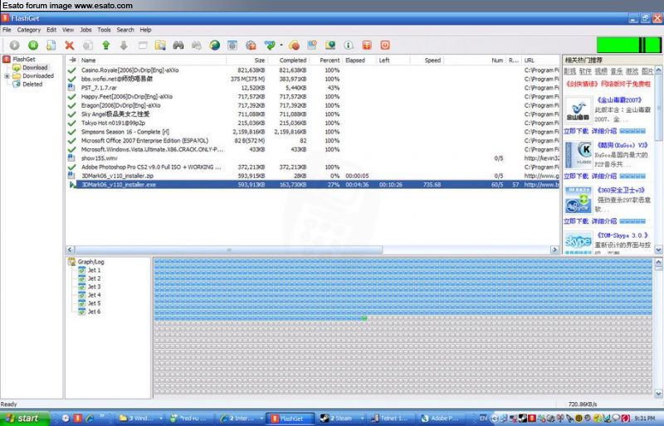The image size is (664, 426).
Task: Click the greyed binoculars Find Next icon
Action: click(x=197, y=45)
